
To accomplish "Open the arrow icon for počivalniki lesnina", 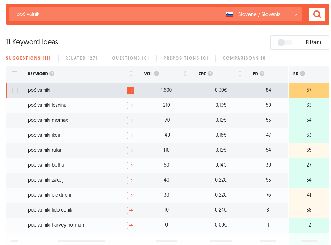I will tap(130, 106).
